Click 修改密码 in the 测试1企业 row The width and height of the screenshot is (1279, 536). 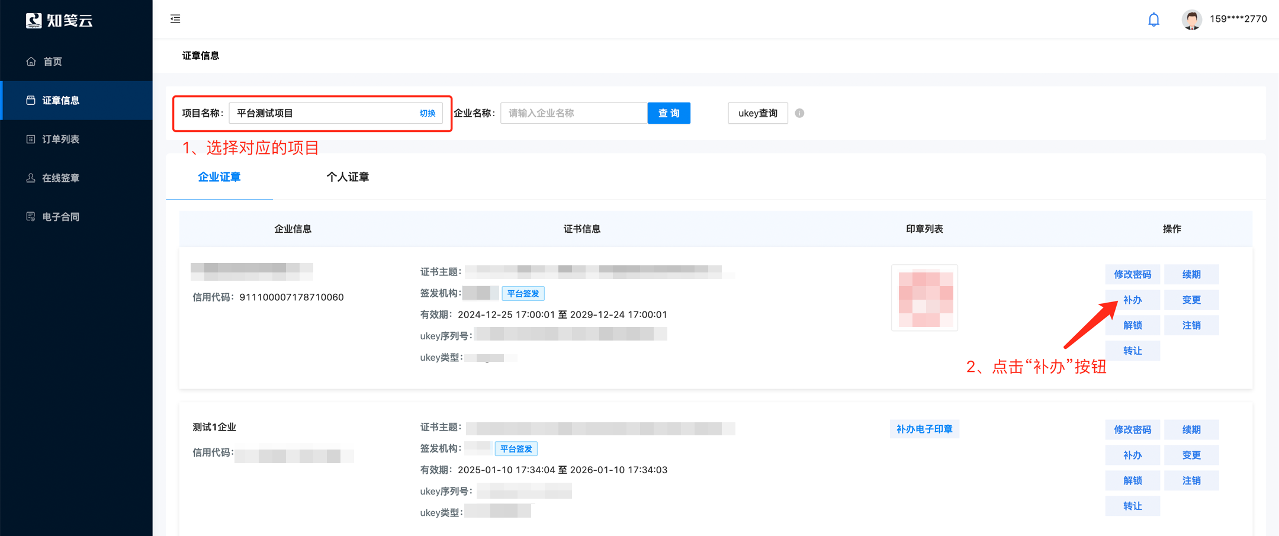tap(1132, 429)
